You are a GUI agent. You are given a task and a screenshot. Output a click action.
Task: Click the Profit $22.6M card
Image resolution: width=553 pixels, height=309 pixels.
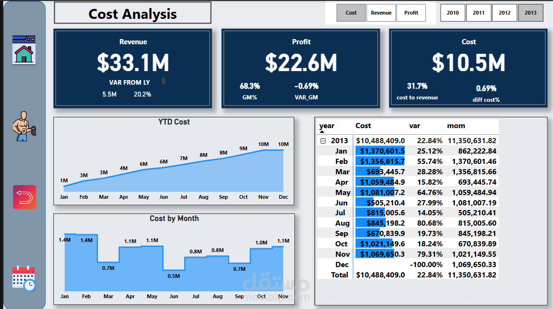[301, 68]
